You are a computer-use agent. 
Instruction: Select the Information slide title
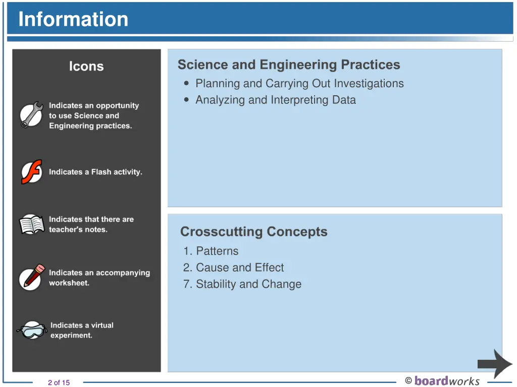(73, 19)
